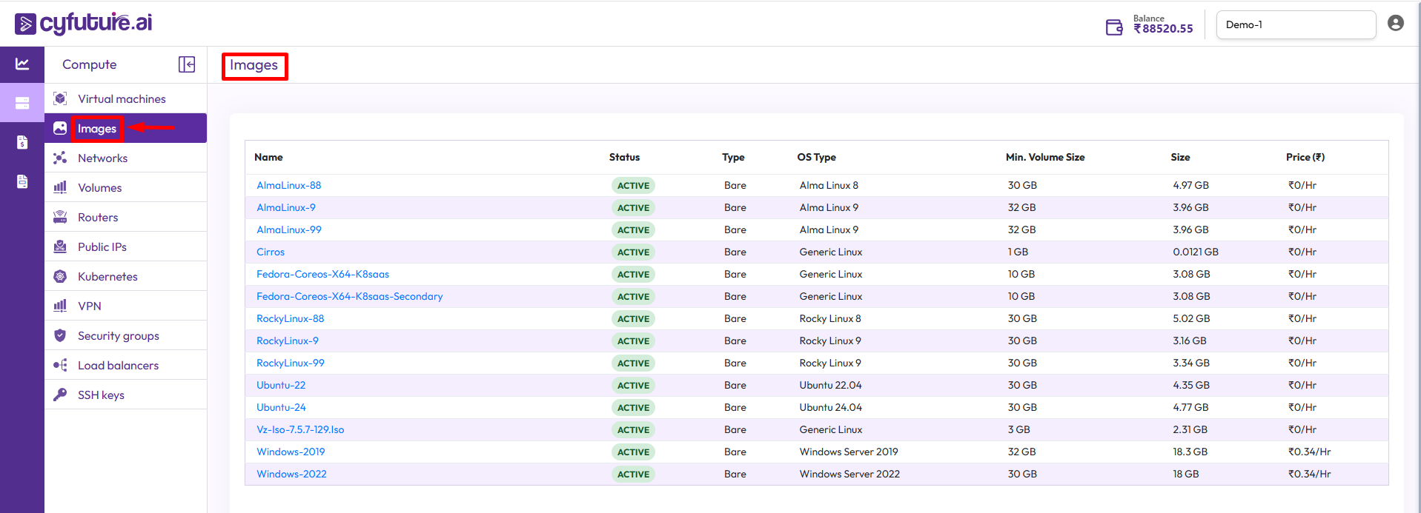The width and height of the screenshot is (1421, 513).
Task: Open Networks in the sidebar
Action: (102, 158)
